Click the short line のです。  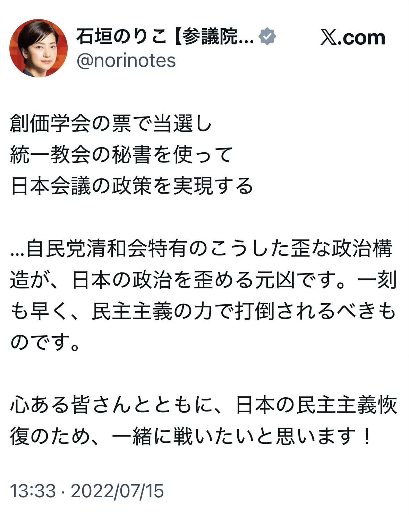(45, 342)
